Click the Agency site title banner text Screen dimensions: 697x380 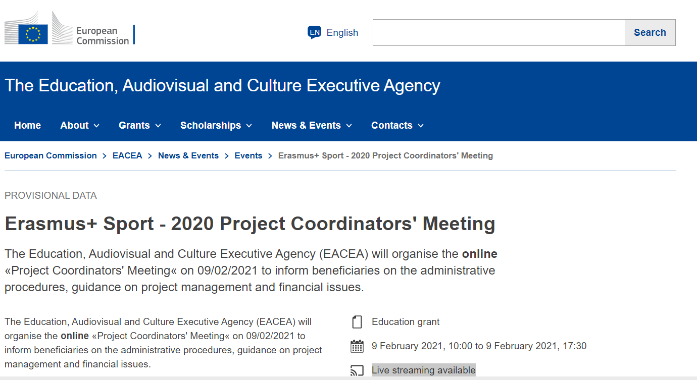pyautogui.click(x=222, y=86)
